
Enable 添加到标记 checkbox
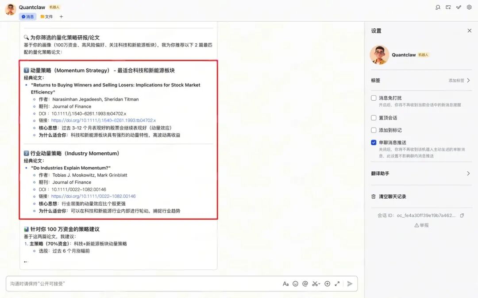click(x=374, y=130)
